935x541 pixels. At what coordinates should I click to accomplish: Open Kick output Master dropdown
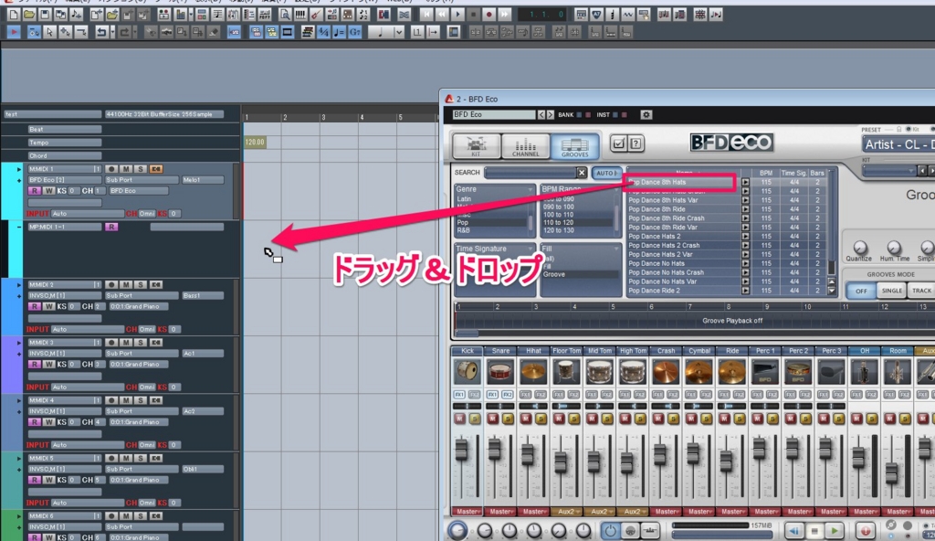click(467, 512)
